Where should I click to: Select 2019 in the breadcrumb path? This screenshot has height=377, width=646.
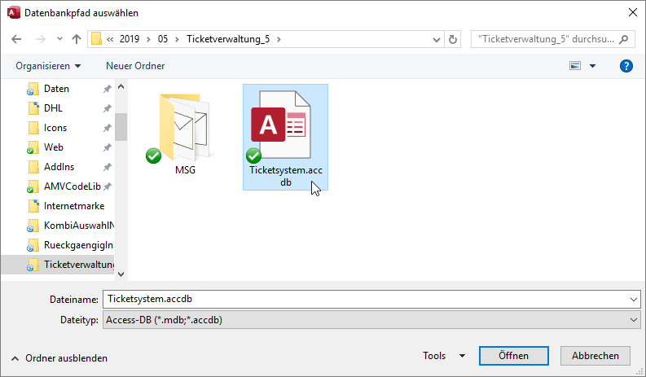pyautogui.click(x=130, y=39)
